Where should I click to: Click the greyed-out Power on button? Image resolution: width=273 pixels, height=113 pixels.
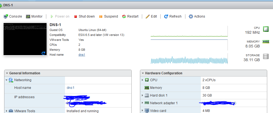click(60, 16)
